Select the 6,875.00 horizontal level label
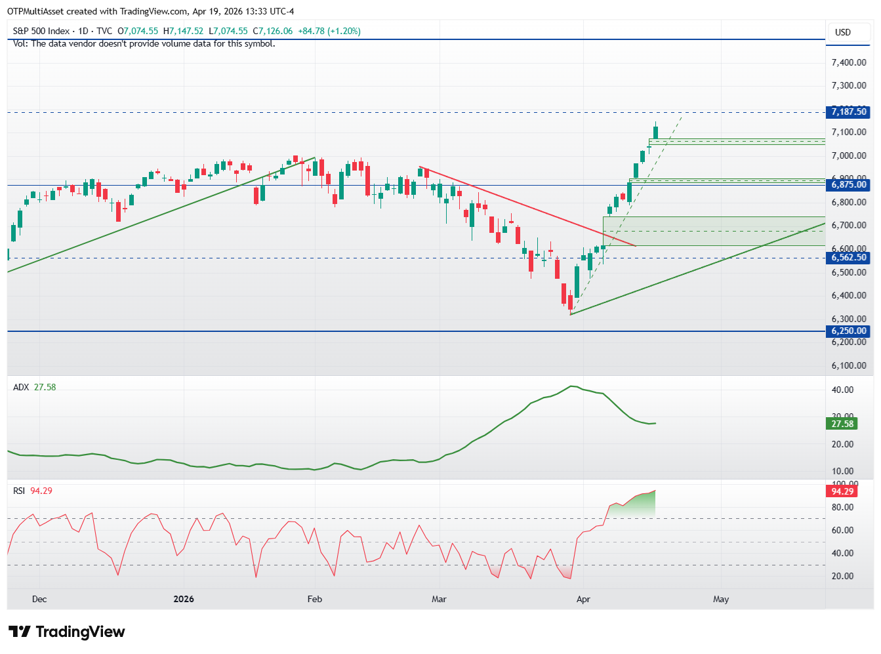The image size is (881, 654). tap(848, 185)
